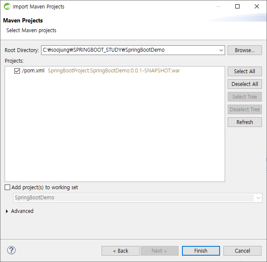Uncheck the /pom.xml project checkbox
Viewport: 267px width, 262px height.
17,71
